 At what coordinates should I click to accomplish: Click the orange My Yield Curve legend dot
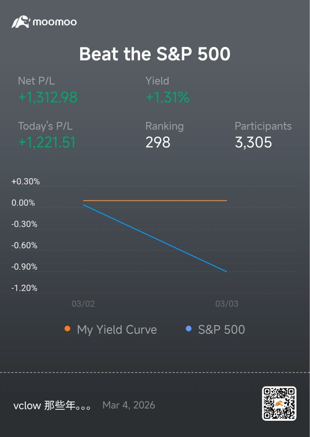coord(67,329)
